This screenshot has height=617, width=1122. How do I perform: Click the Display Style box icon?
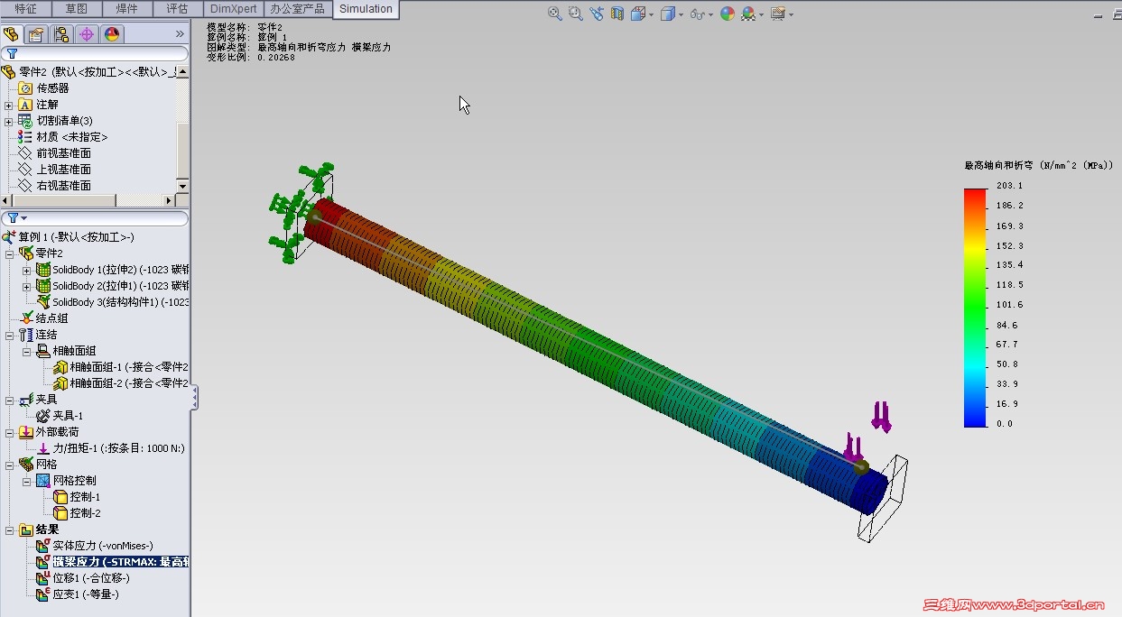pyautogui.click(x=667, y=14)
